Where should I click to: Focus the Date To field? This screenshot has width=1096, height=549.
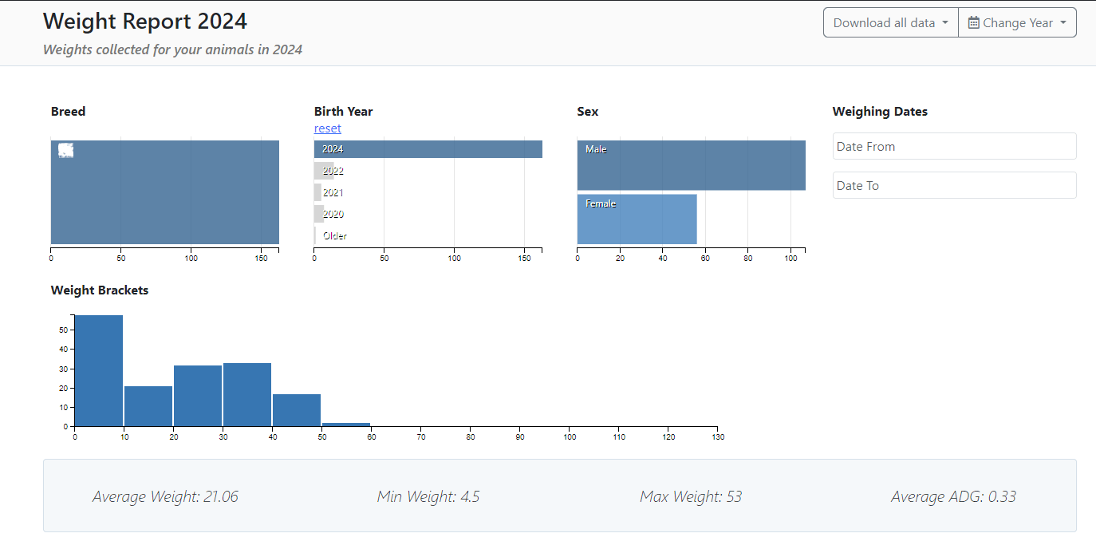click(x=954, y=185)
